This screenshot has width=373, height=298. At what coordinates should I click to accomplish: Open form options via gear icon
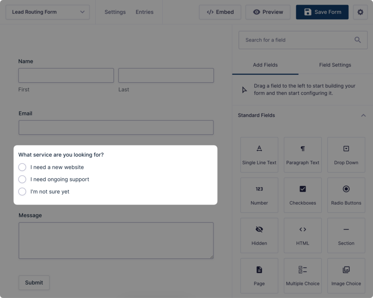[360, 12]
